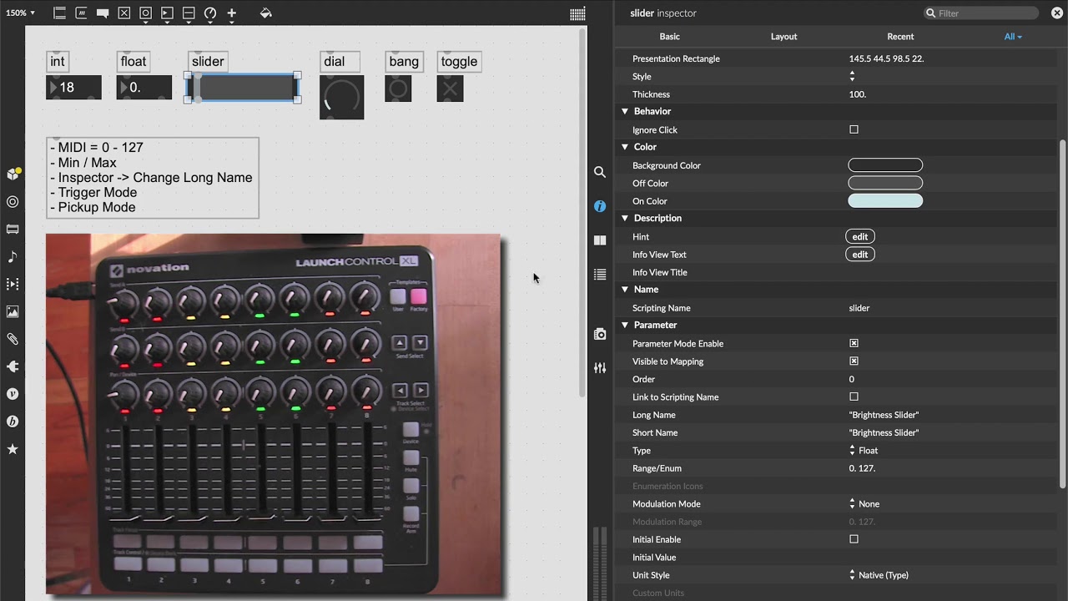Open the 150% zoom dropdown
The width and height of the screenshot is (1068, 601).
(21, 13)
